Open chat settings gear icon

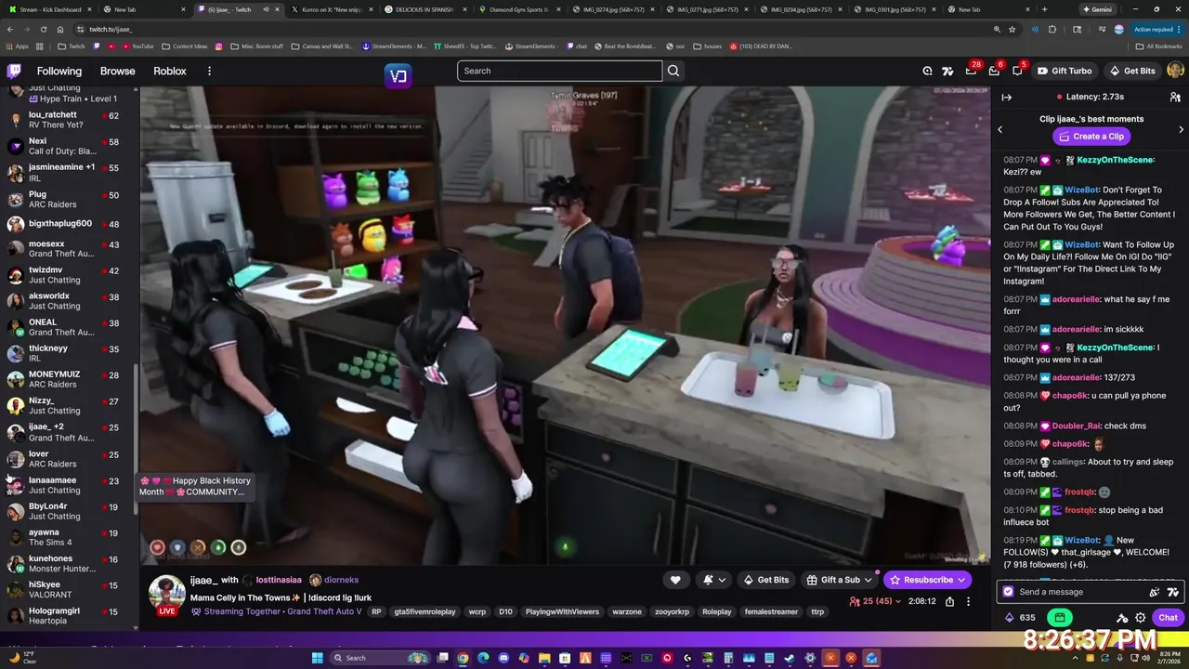1141,618
